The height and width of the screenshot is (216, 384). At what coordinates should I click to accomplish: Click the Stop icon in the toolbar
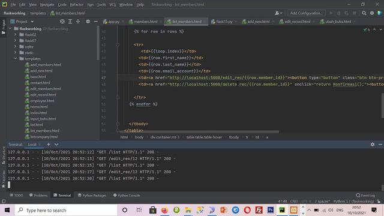coord(354,13)
